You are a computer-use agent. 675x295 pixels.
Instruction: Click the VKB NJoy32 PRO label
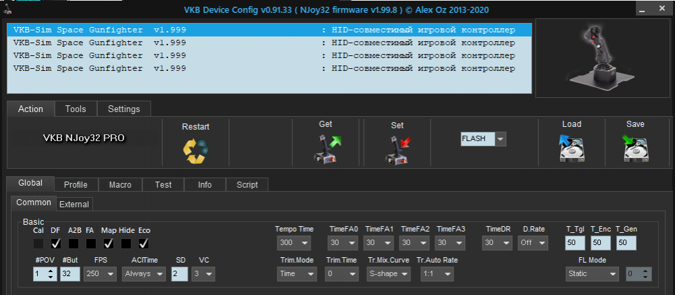click(84, 138)
